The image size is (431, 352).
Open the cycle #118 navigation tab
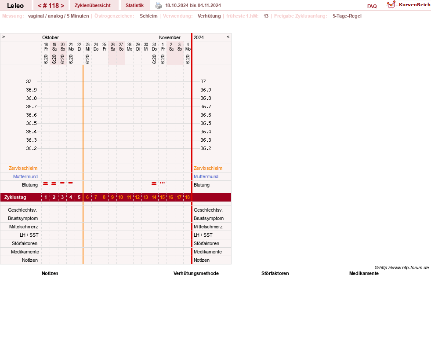[51, 5]
